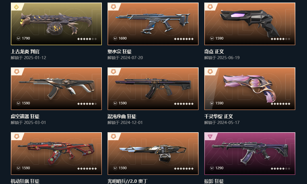Click the VP currency icon beside 1790

coord(18,38)
